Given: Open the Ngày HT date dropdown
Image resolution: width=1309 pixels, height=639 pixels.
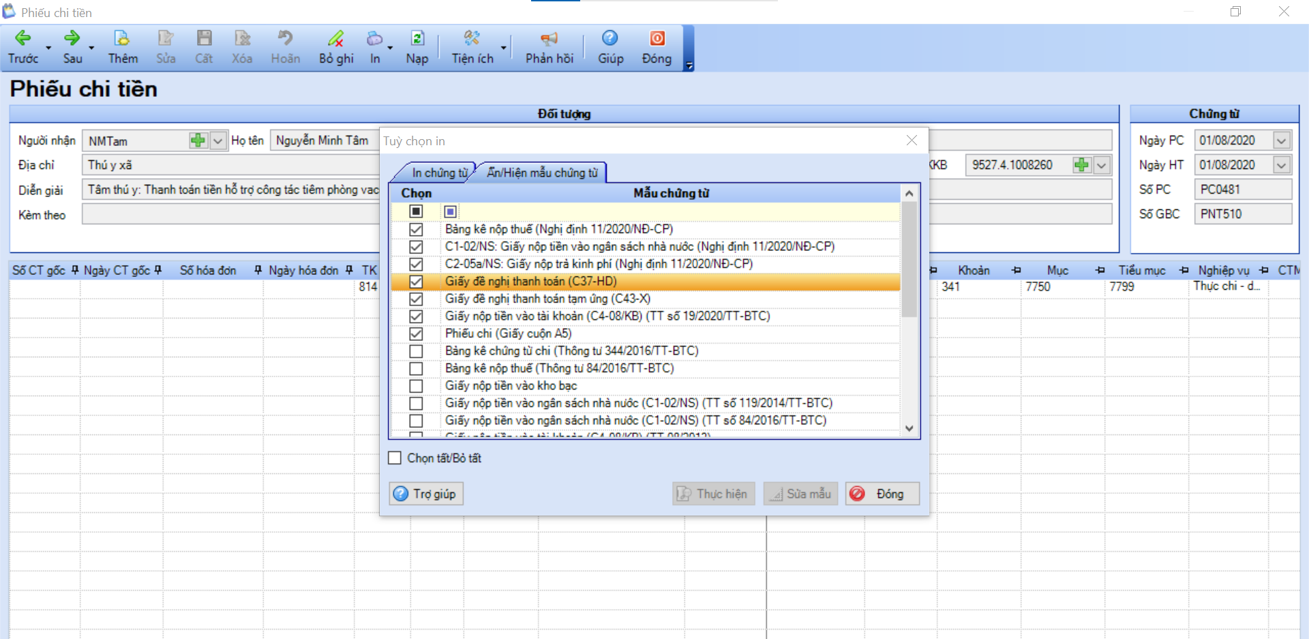Looking at the screenshot, I should coord(1282,165).
